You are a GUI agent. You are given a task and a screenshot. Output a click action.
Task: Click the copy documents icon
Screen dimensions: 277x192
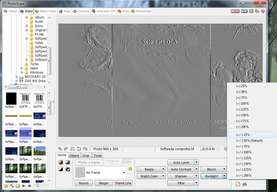pyautogui.click(x=257, y=11)
